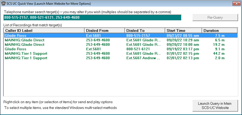Click the 7.5 m duration cell
This screenshot has height=115, width=242.
220,36
